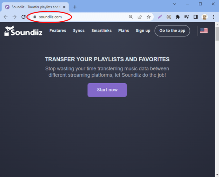Close the Chrome window

[x=213, y=4]
